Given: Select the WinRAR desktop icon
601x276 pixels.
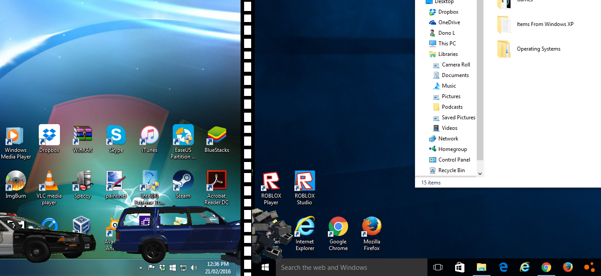Looking at the screenshot, I should pos(82,139).
